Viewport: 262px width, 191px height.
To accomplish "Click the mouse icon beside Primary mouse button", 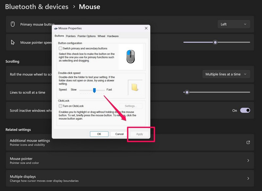I will coord(13,24).
